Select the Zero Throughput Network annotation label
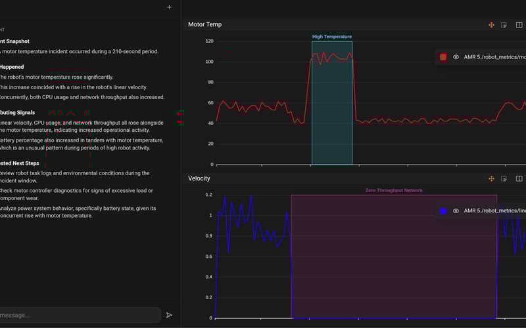The width and height of the screenshot is (526, 328). click(x=394, y=190)
